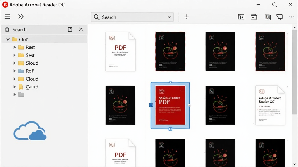
Task: Open the selected red PDF thumbnail
Action: coord(170,105)
